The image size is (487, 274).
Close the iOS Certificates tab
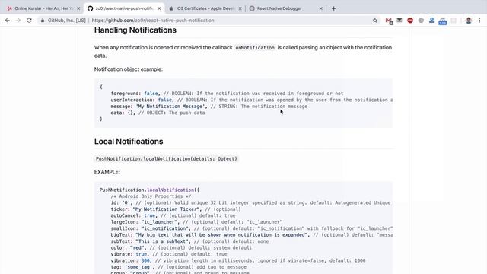click(x=240, y=8)
